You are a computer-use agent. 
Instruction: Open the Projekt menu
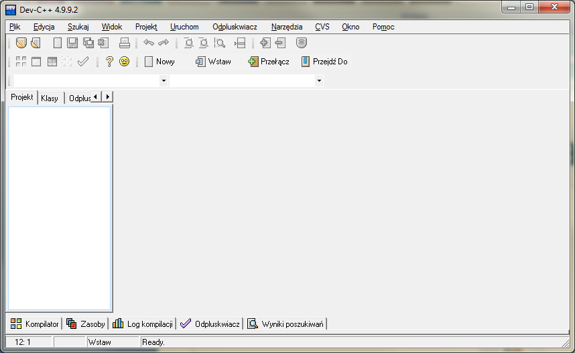[x=146, y=27]
